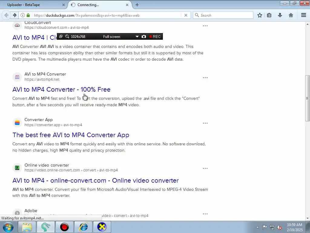The height and width of the screenshot is (233, 310).
Task: Open more options for Converter App result
Action: point(205,123)
